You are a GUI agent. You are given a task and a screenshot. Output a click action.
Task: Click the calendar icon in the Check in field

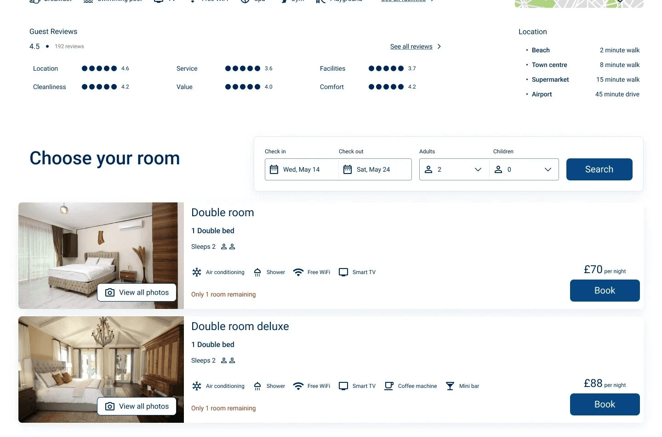(274, 169)
